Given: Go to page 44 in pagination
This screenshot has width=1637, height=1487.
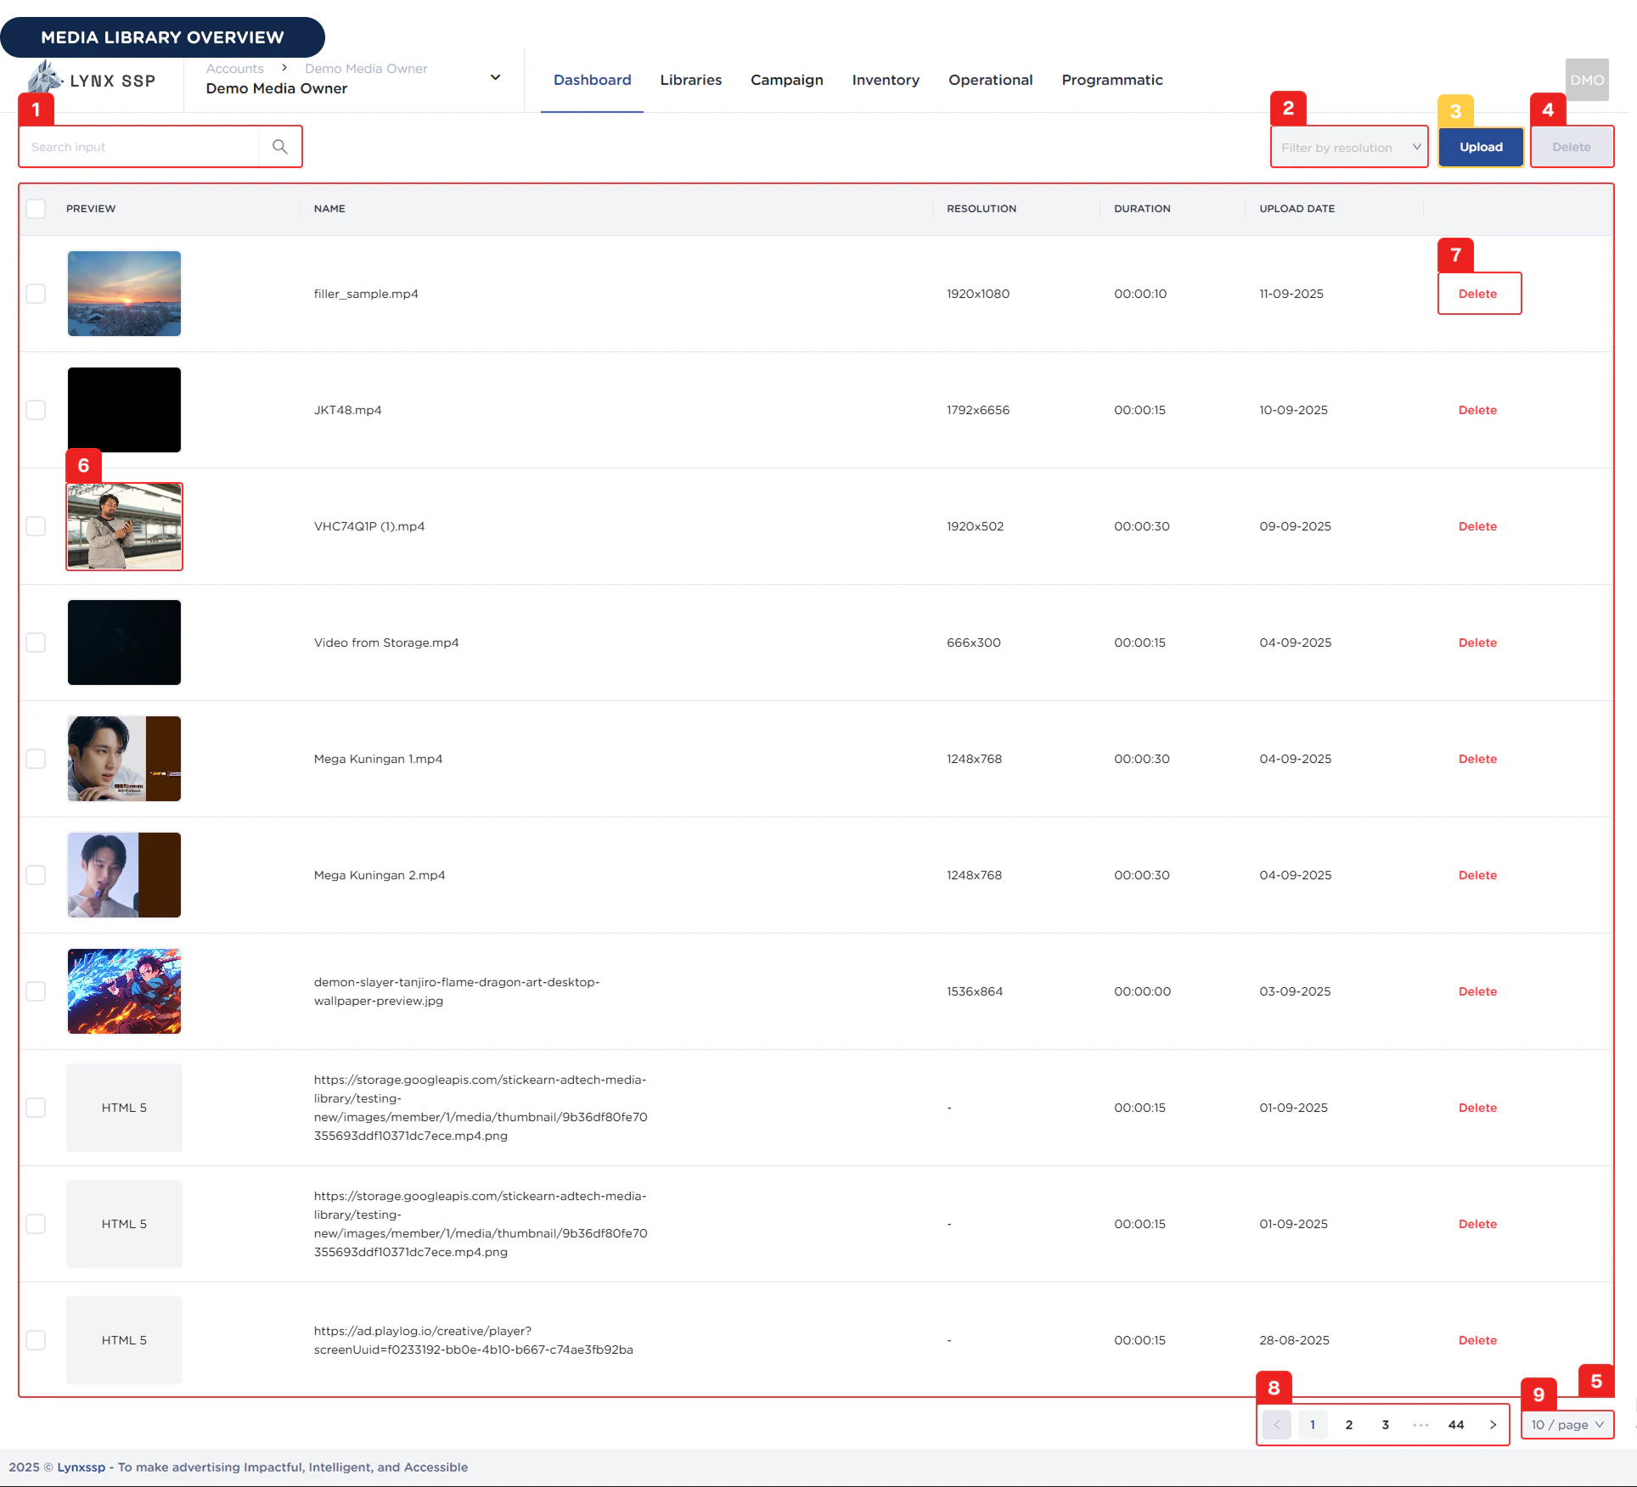Looking at the screenshot, I should coord(1456,1424).
